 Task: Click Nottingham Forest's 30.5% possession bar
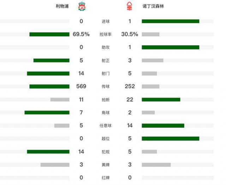150,34
